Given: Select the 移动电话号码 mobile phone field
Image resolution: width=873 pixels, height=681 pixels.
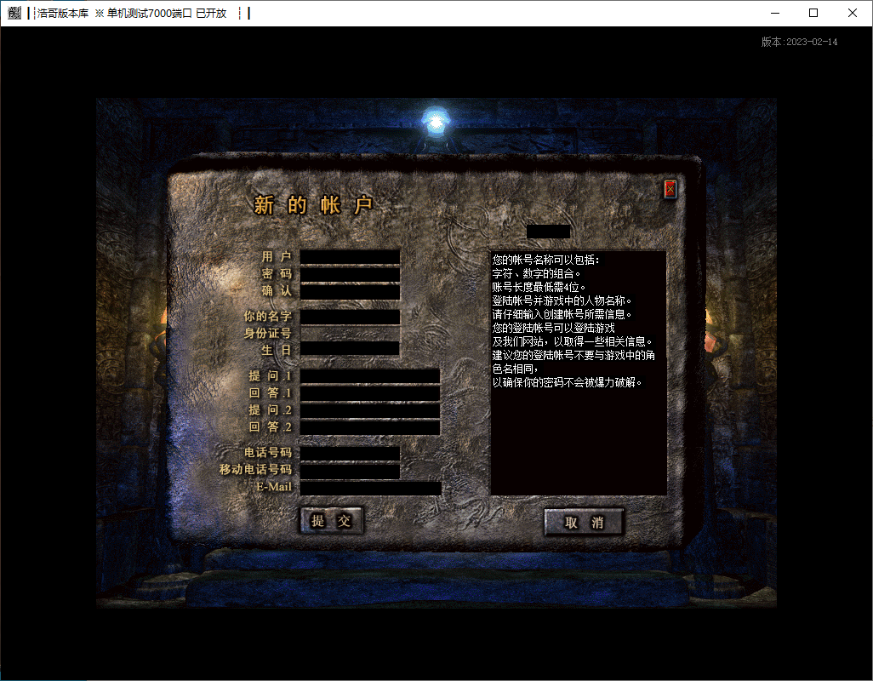Looking at the screenshot, I should pos(350,471).
